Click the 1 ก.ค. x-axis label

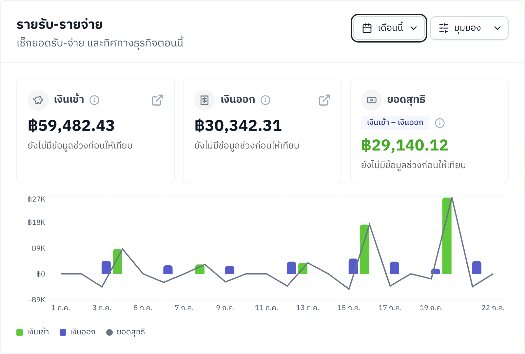click(x=61, y=308)
